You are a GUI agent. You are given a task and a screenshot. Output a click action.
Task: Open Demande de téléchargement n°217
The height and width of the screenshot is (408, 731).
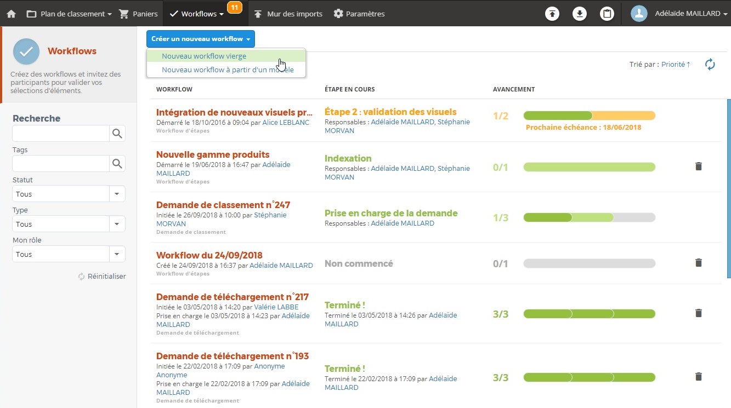pos(233,297)
